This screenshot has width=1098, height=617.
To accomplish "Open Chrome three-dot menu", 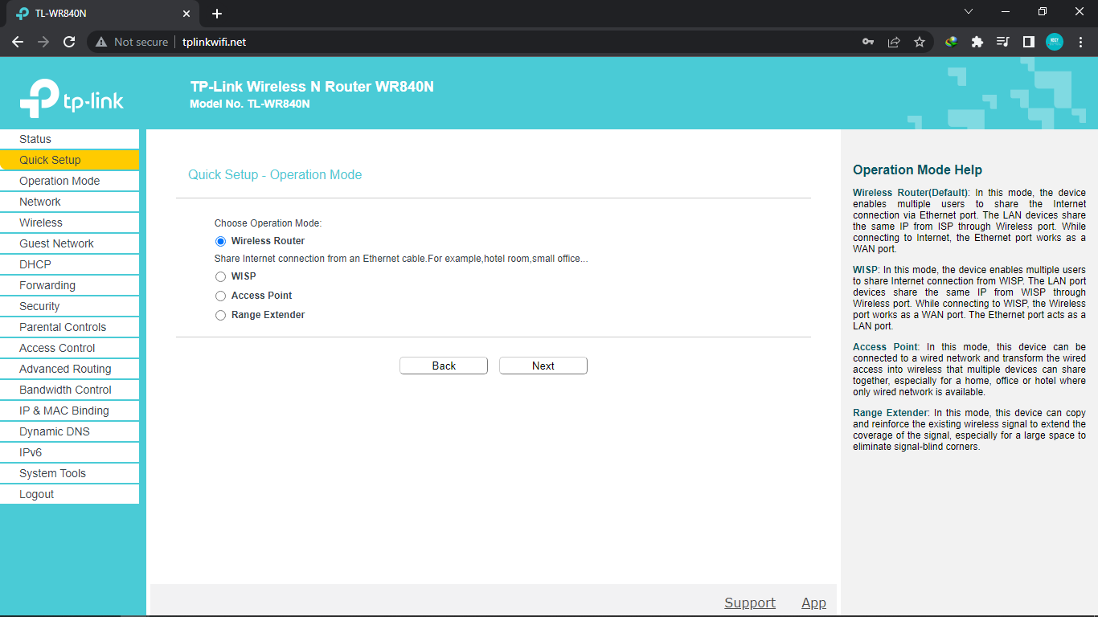I will pyautogui.click(x=1080, y=42).
